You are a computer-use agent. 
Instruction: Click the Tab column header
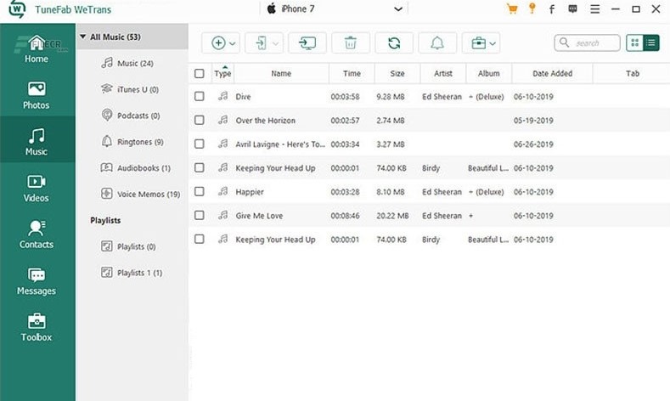pos(632,74)
